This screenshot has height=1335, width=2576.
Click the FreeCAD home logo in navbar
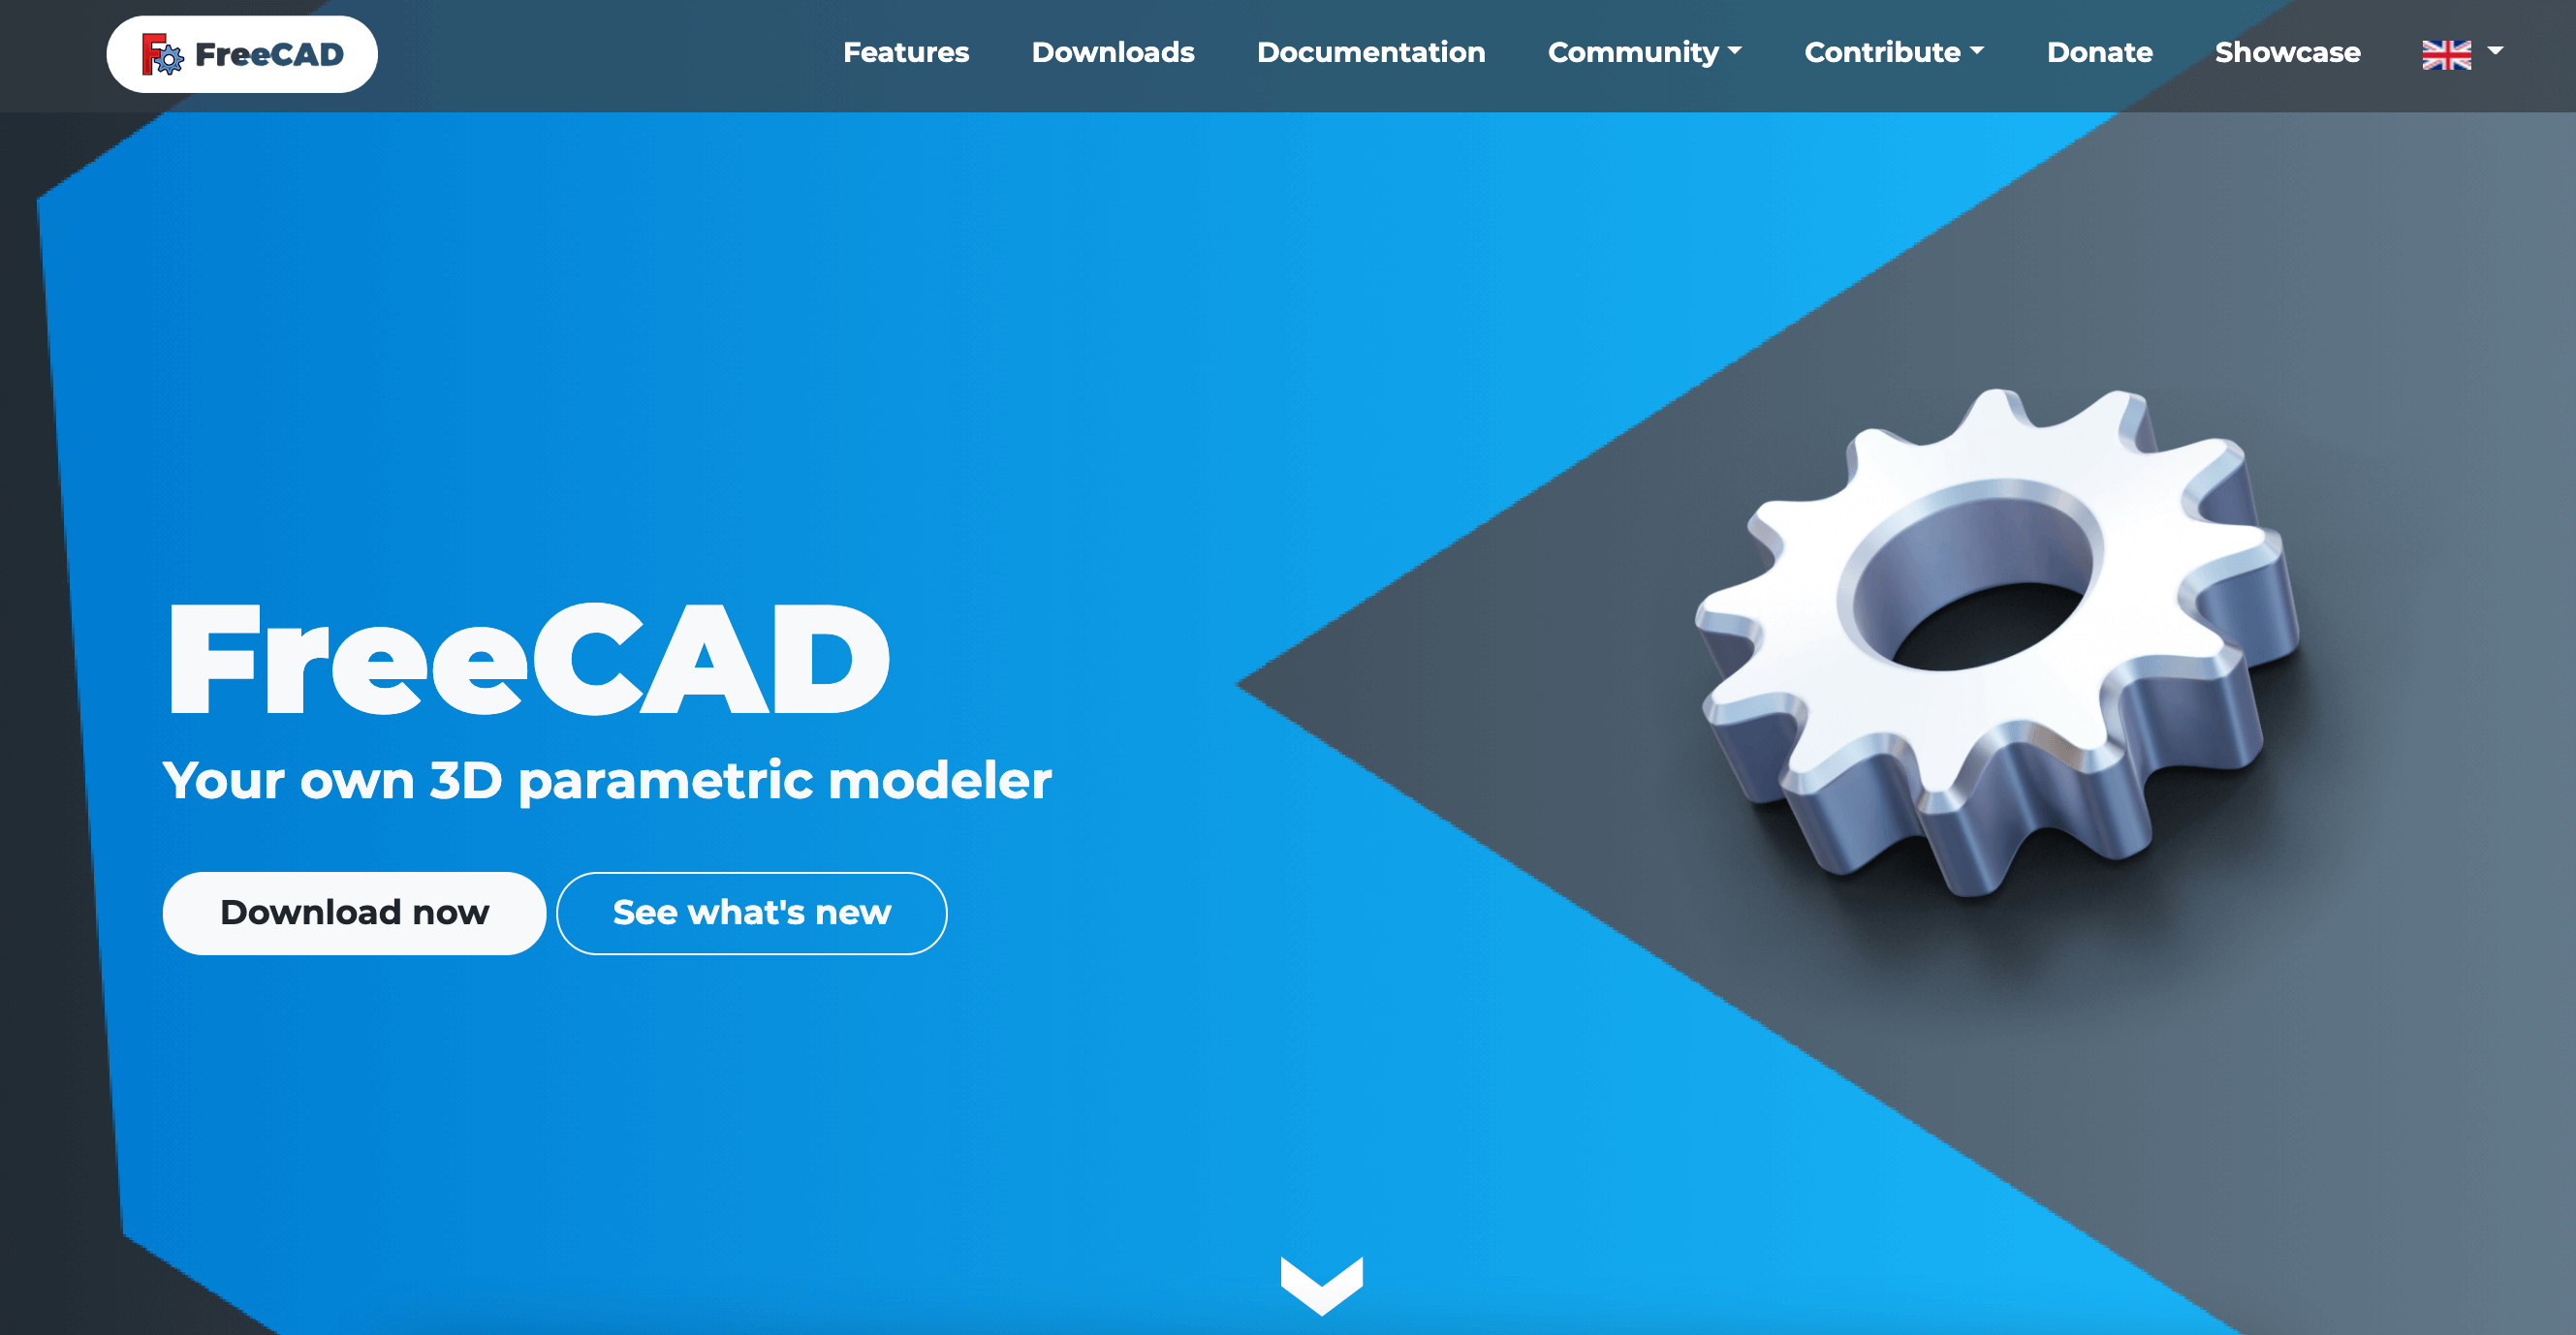point(240,52)
